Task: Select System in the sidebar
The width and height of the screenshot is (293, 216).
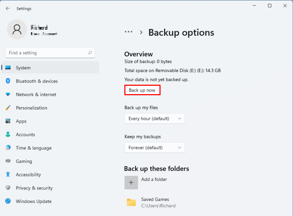Action: 23,68
